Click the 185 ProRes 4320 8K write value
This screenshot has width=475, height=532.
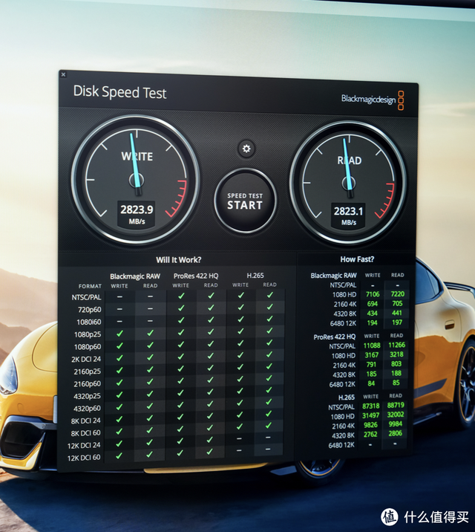(x=371, y=374)
